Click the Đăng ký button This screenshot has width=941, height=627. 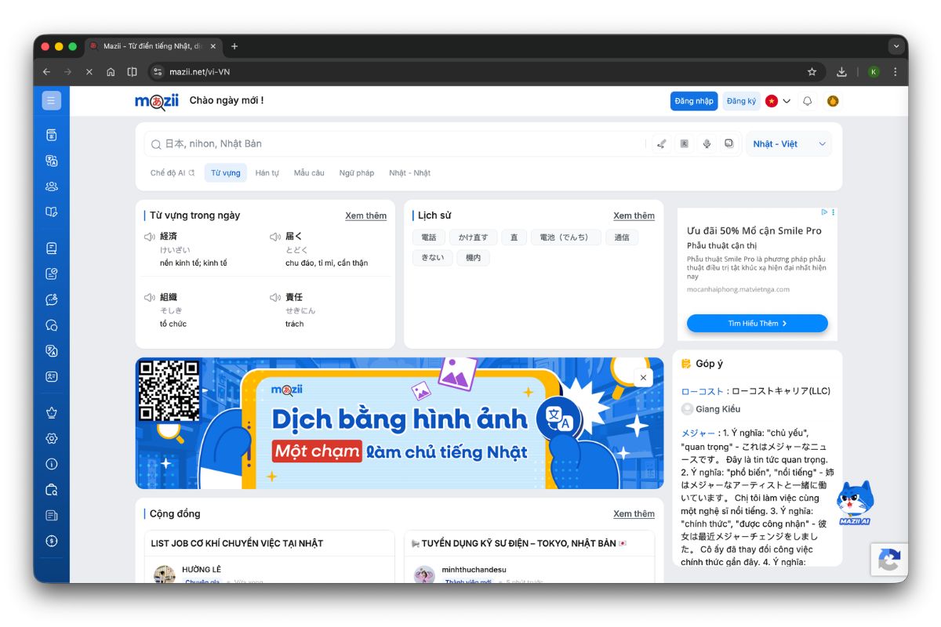click(741, 101)
